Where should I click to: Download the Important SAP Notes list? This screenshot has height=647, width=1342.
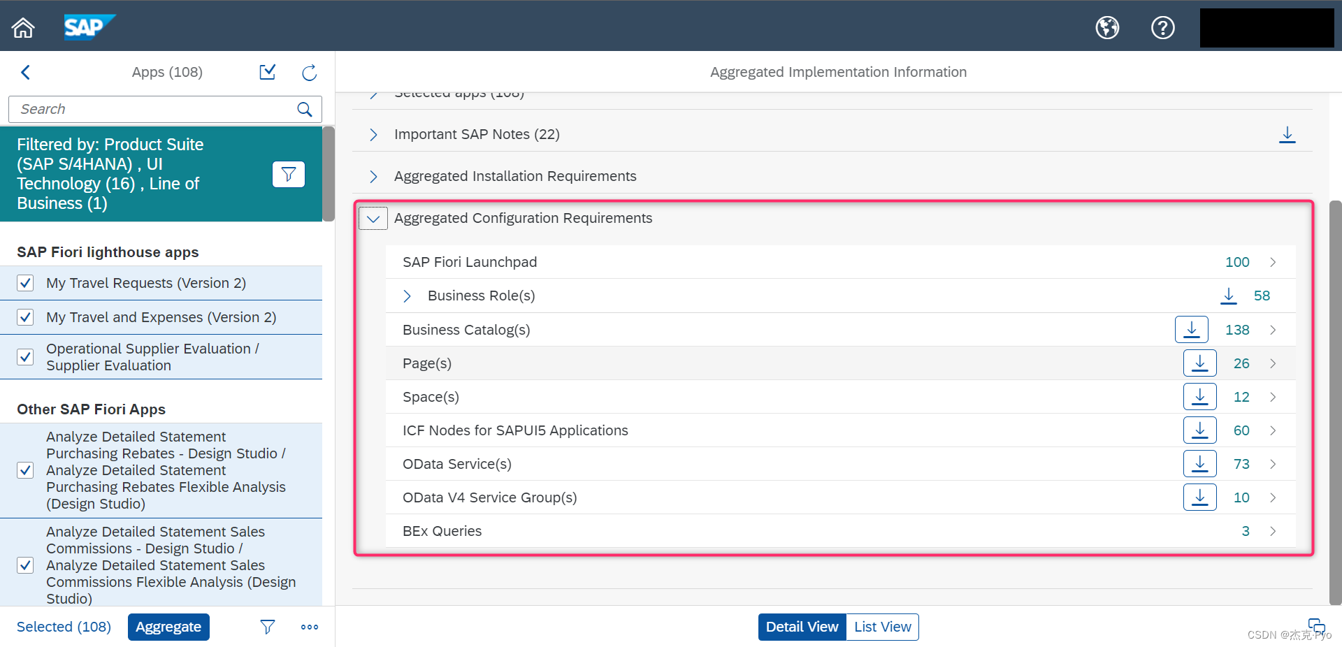pyautogui.click(x=1287, y=135)
